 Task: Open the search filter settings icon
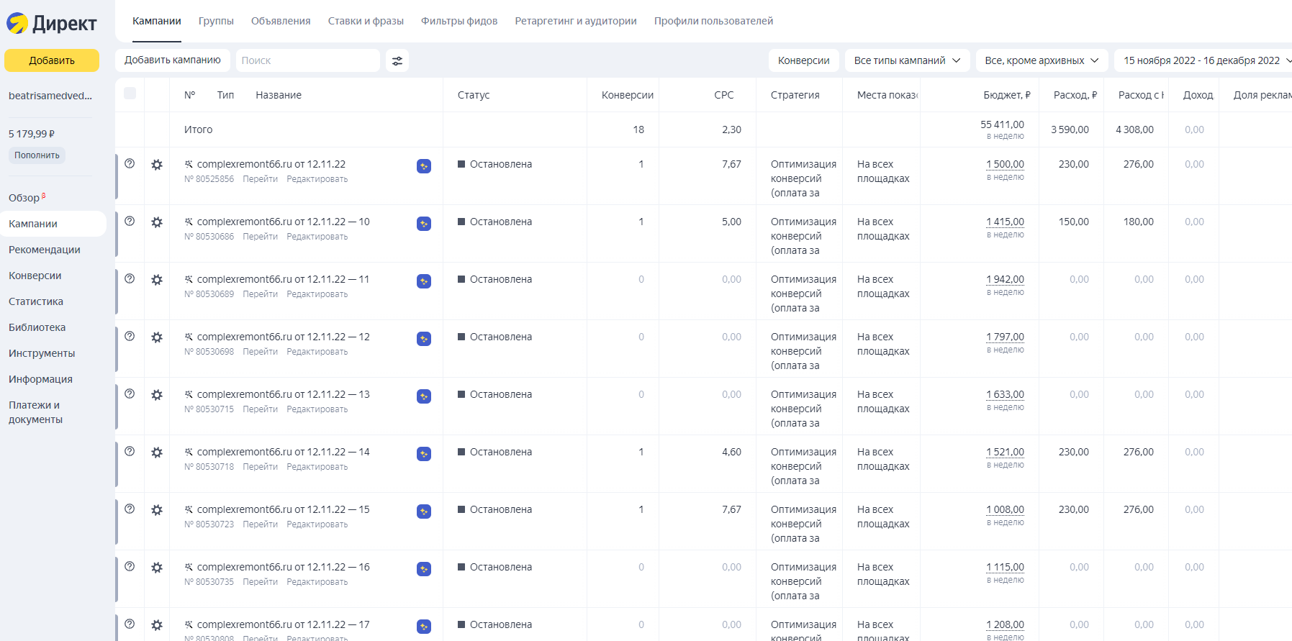coord(397,61)
